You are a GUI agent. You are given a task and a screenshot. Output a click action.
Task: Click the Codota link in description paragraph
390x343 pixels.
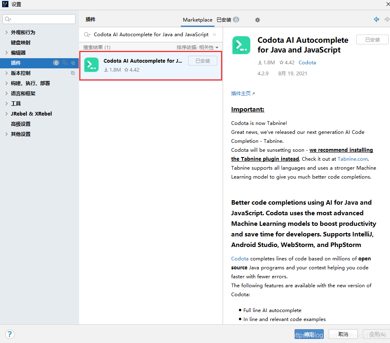coord(240,258)
